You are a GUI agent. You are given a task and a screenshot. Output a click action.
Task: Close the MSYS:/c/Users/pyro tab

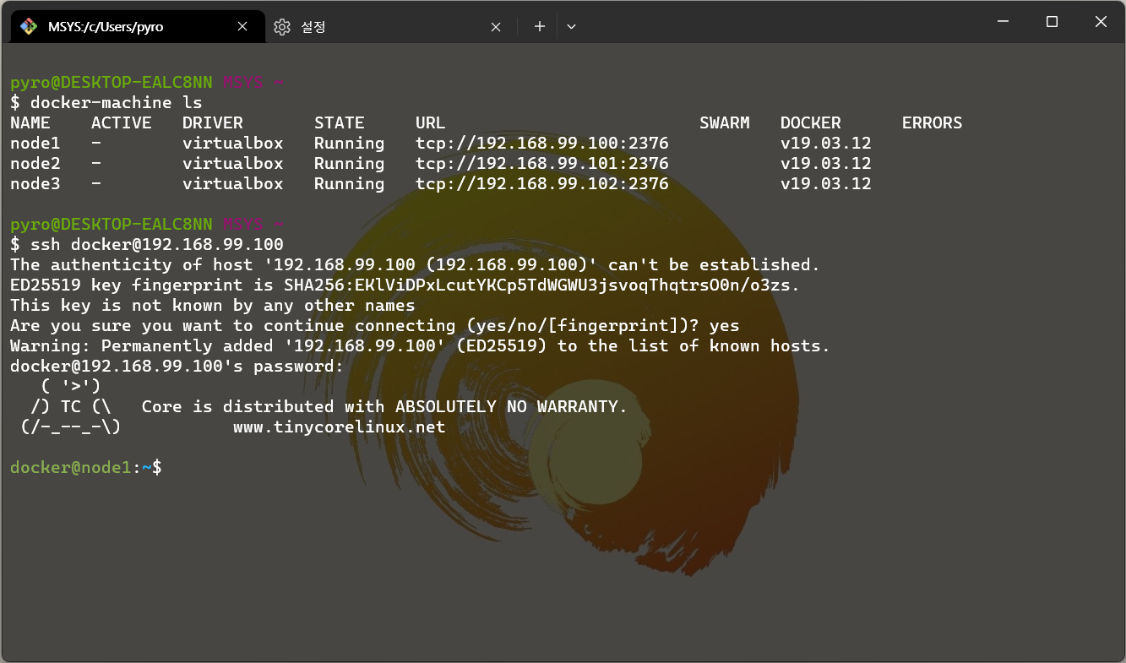coord(242,26)
